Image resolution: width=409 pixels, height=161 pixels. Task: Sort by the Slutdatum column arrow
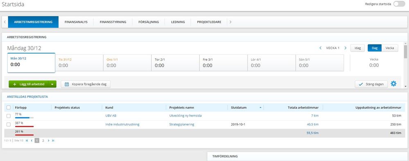click(260, 107)
